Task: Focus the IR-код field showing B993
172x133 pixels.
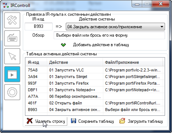Action: (39, 26)
